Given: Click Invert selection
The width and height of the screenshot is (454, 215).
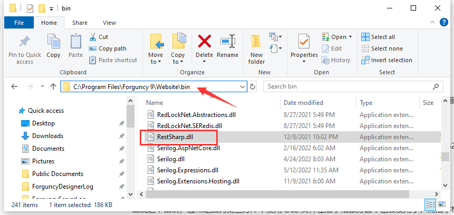Looking at the screenshot, I should pyautogui.click(x=387, y=60).
